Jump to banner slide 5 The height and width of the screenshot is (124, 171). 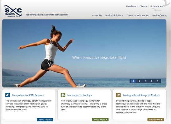click(x=157, y=81)
